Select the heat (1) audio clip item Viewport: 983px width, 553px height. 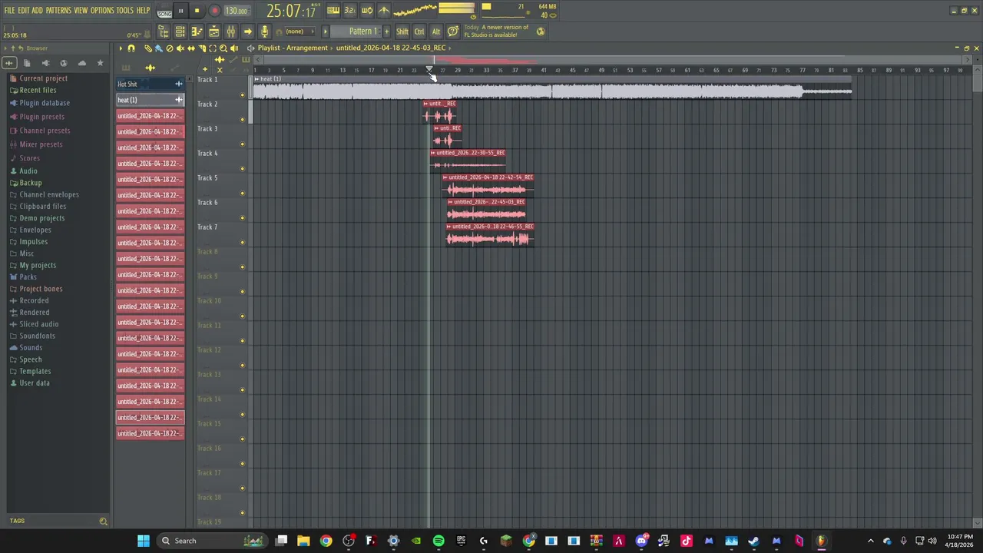(x=150, y=100)
